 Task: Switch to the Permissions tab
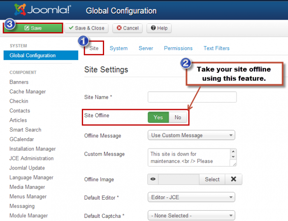click(x=178, y=48)
